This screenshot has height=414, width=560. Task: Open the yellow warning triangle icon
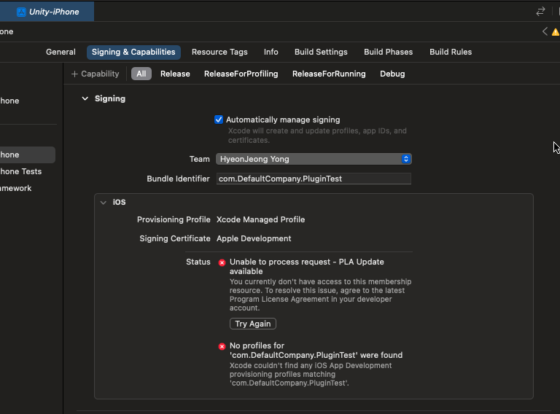556,32
